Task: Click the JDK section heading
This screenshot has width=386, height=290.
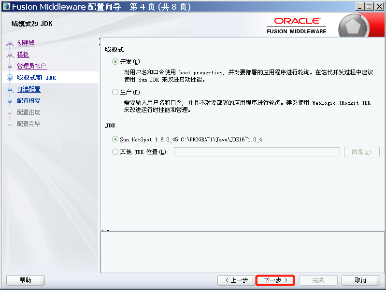Action: pyautogui.click(x=110, y=125)
